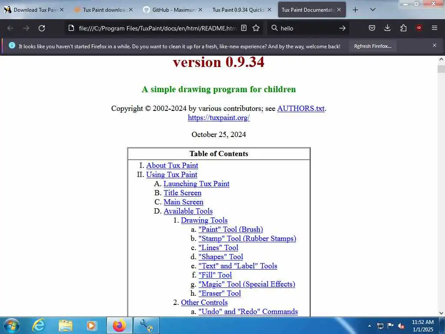This screenshot has height=334, width=445.
Task: Open the '"Paint" Tool (Brush)' link
Action: [230, 229]
